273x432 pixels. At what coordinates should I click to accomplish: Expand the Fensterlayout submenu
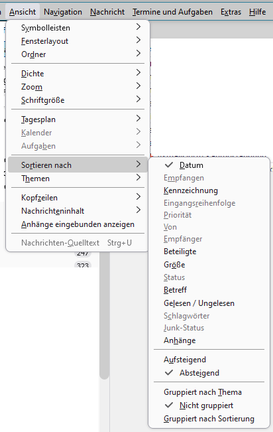coord(78,40)
